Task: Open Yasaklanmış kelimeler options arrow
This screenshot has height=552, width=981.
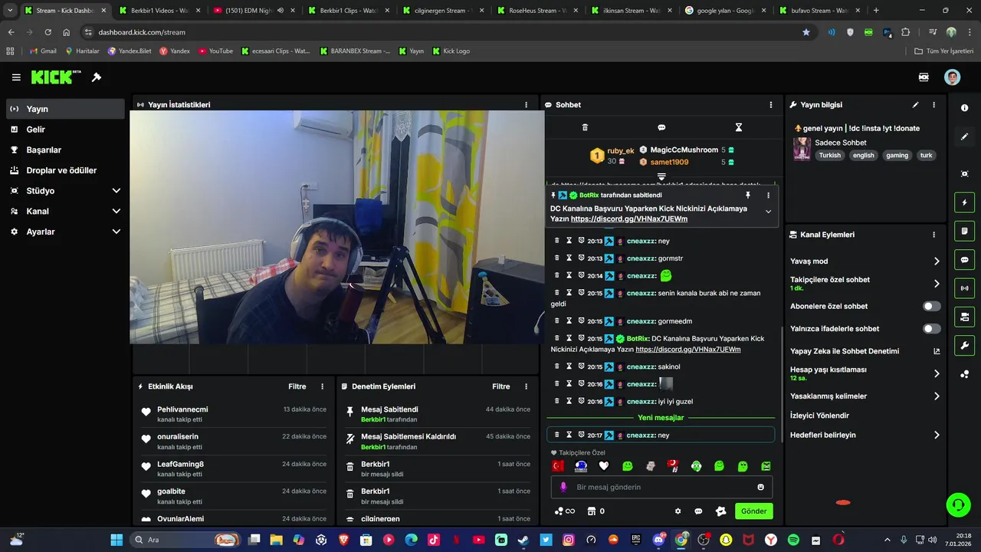Action: point(936,396)
